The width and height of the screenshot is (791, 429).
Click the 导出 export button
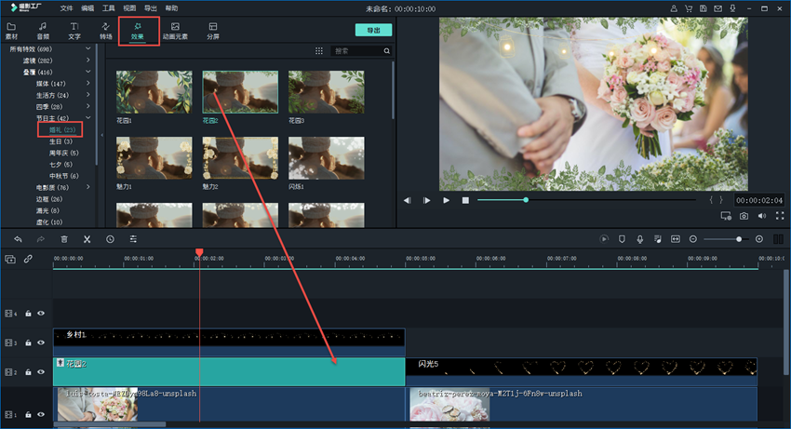tap(373, 31)
